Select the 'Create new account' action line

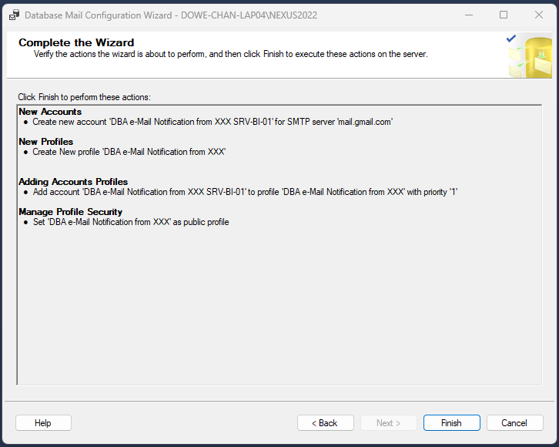213,122
